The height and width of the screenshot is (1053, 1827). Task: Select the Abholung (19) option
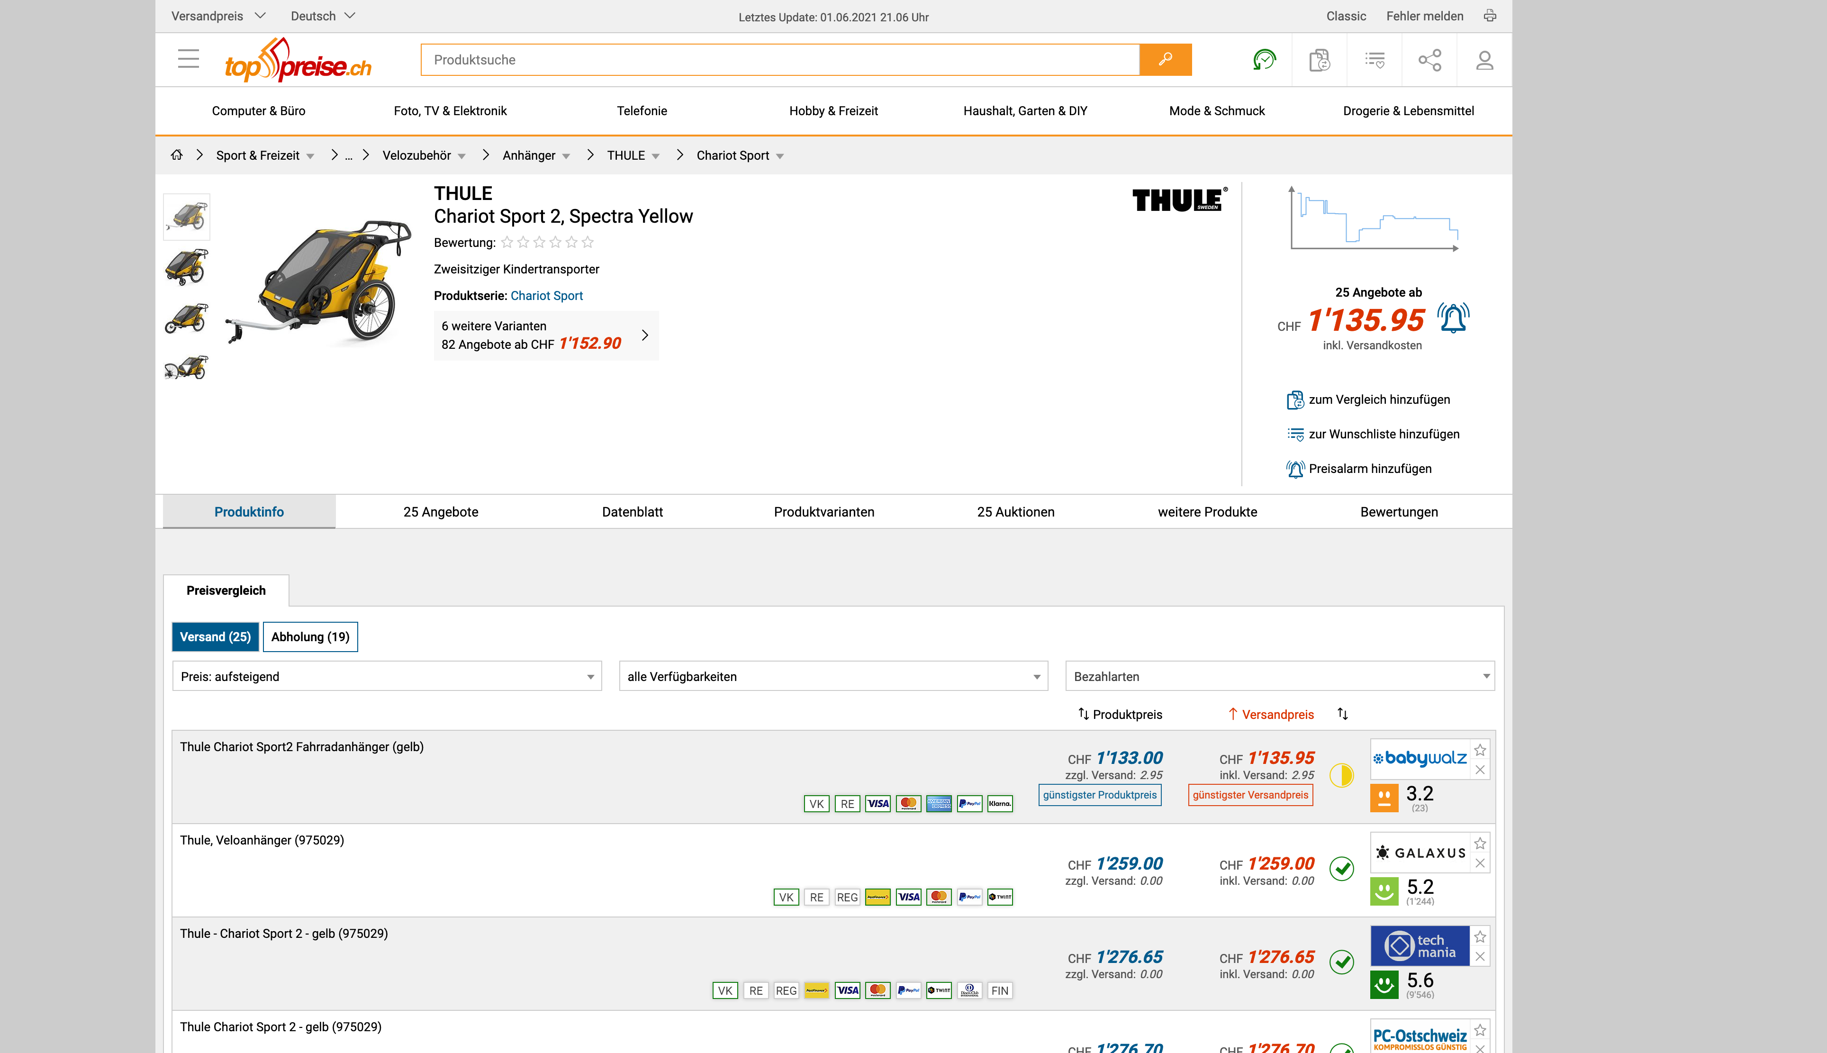(310, 636)
